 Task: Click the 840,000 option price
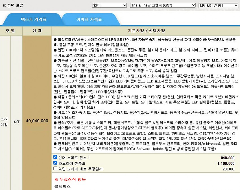click(228, 158)
